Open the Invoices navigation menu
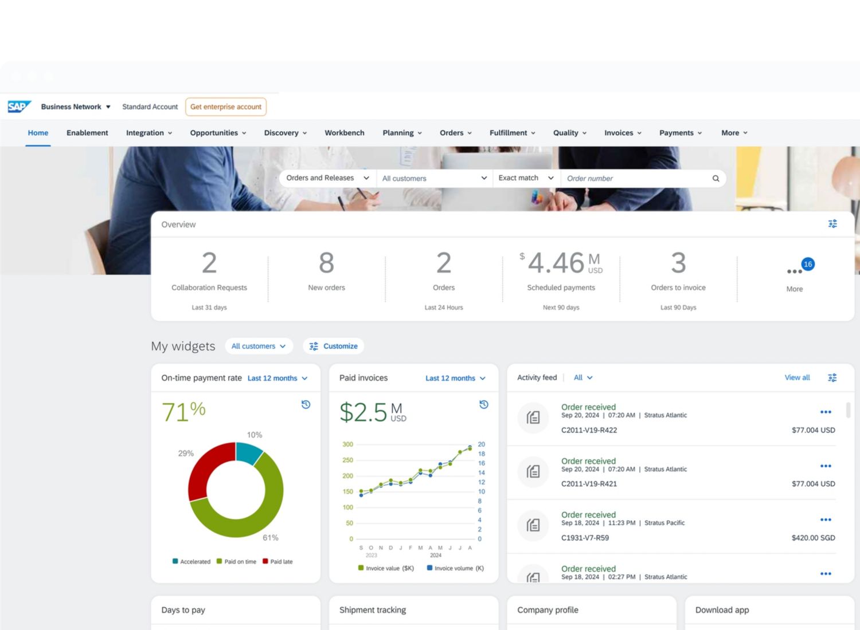Screen dimensions: 860x630 [x=623, y=133]
